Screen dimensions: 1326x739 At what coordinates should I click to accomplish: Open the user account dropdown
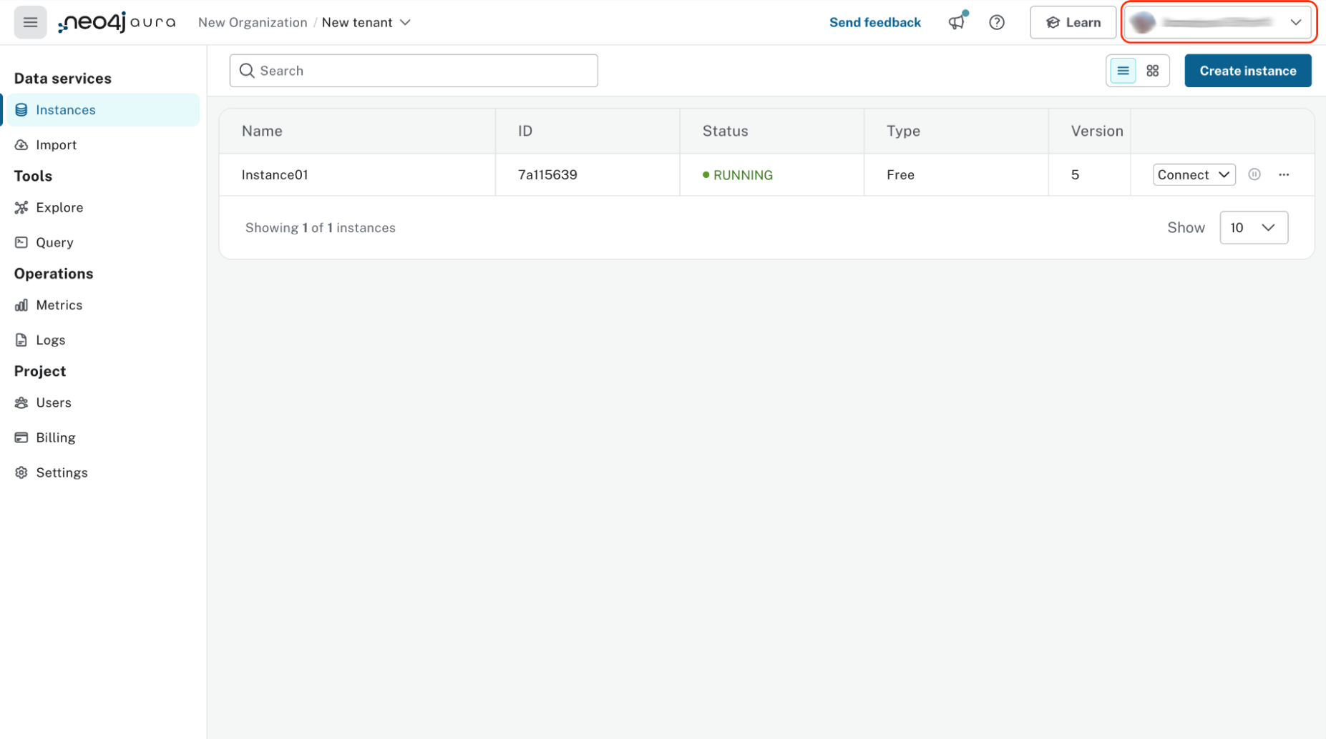[1218, 22]
